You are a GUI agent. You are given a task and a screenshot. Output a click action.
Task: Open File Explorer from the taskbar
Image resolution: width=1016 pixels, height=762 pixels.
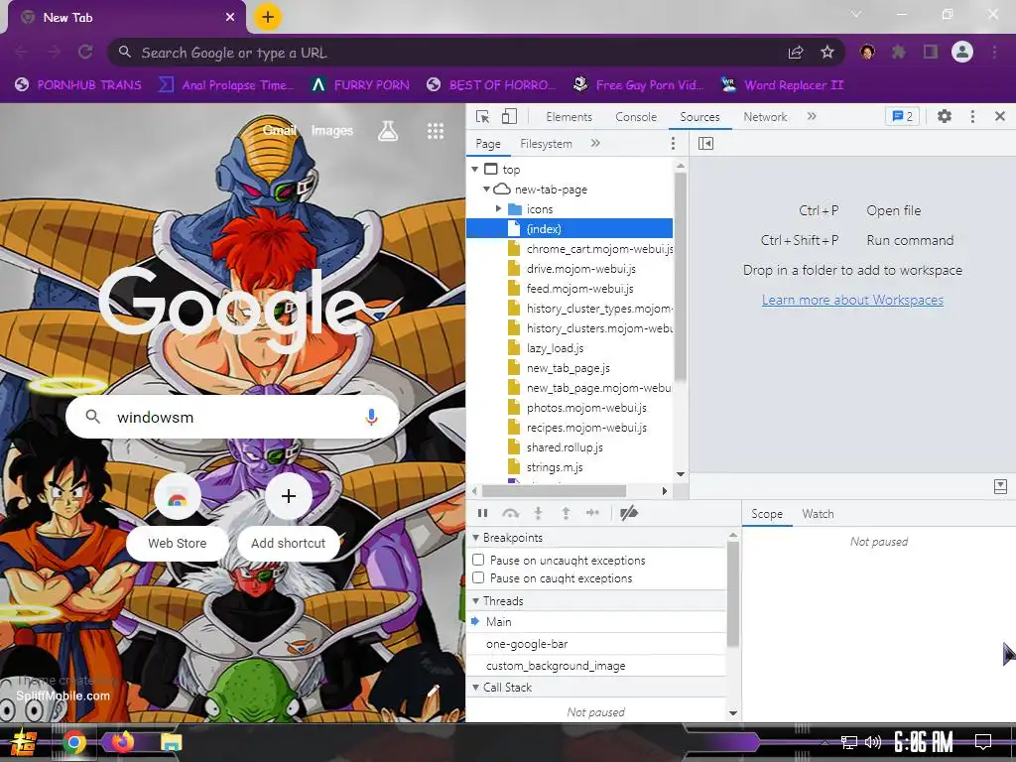point(171,742)
